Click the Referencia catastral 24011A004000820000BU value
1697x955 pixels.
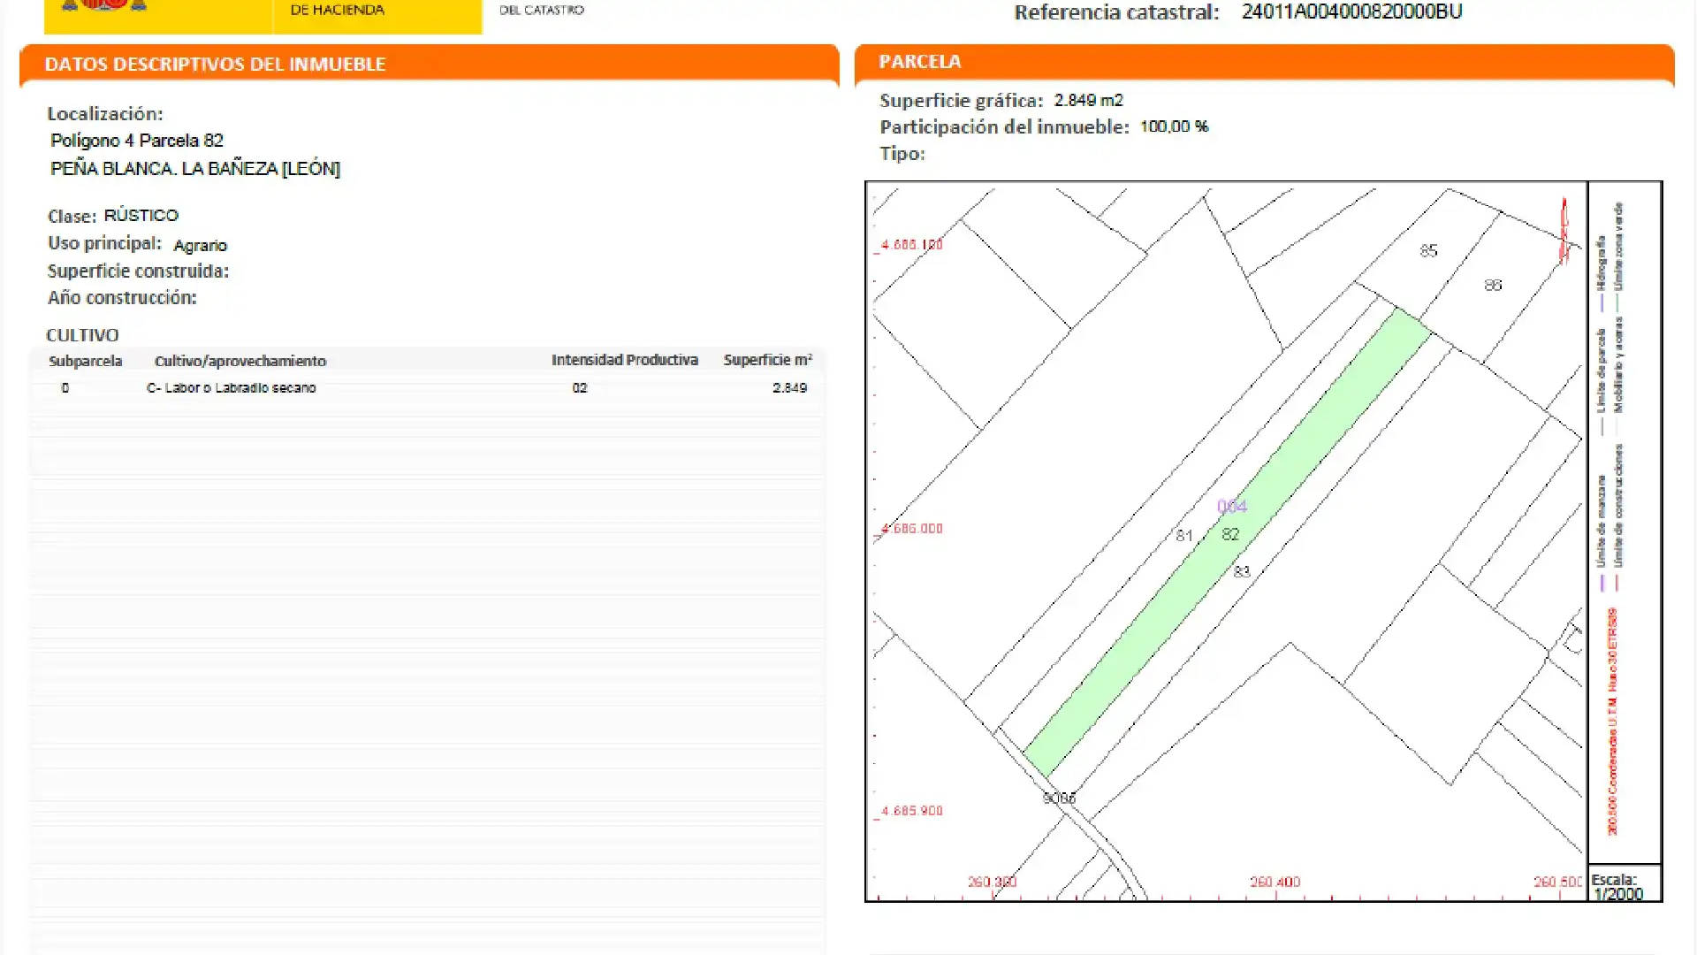[1352, 12]
